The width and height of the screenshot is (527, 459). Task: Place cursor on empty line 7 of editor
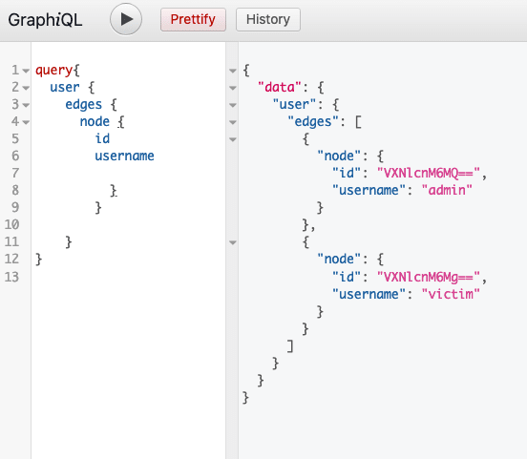pyautogui.click(x=128, y=173)
